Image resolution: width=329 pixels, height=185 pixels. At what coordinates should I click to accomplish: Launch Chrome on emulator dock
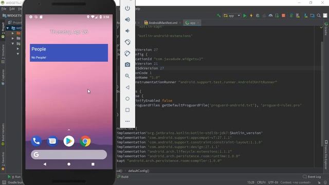tap(85, 142)
